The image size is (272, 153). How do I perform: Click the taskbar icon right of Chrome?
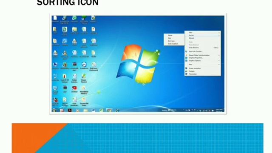117,110
